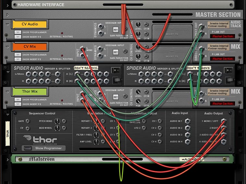This screenshot has width=246, height=184.
Task: Select the CV Audio name label
Action: 30,24
